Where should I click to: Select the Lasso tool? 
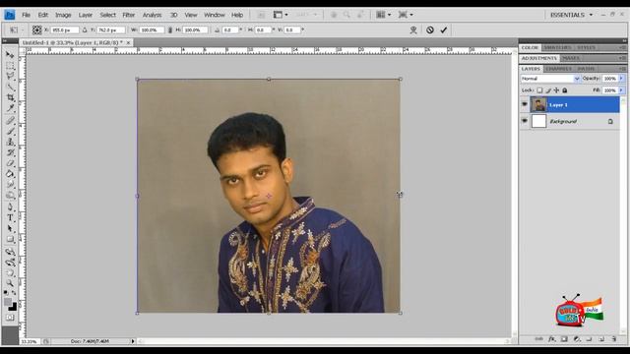click(10, 77)
